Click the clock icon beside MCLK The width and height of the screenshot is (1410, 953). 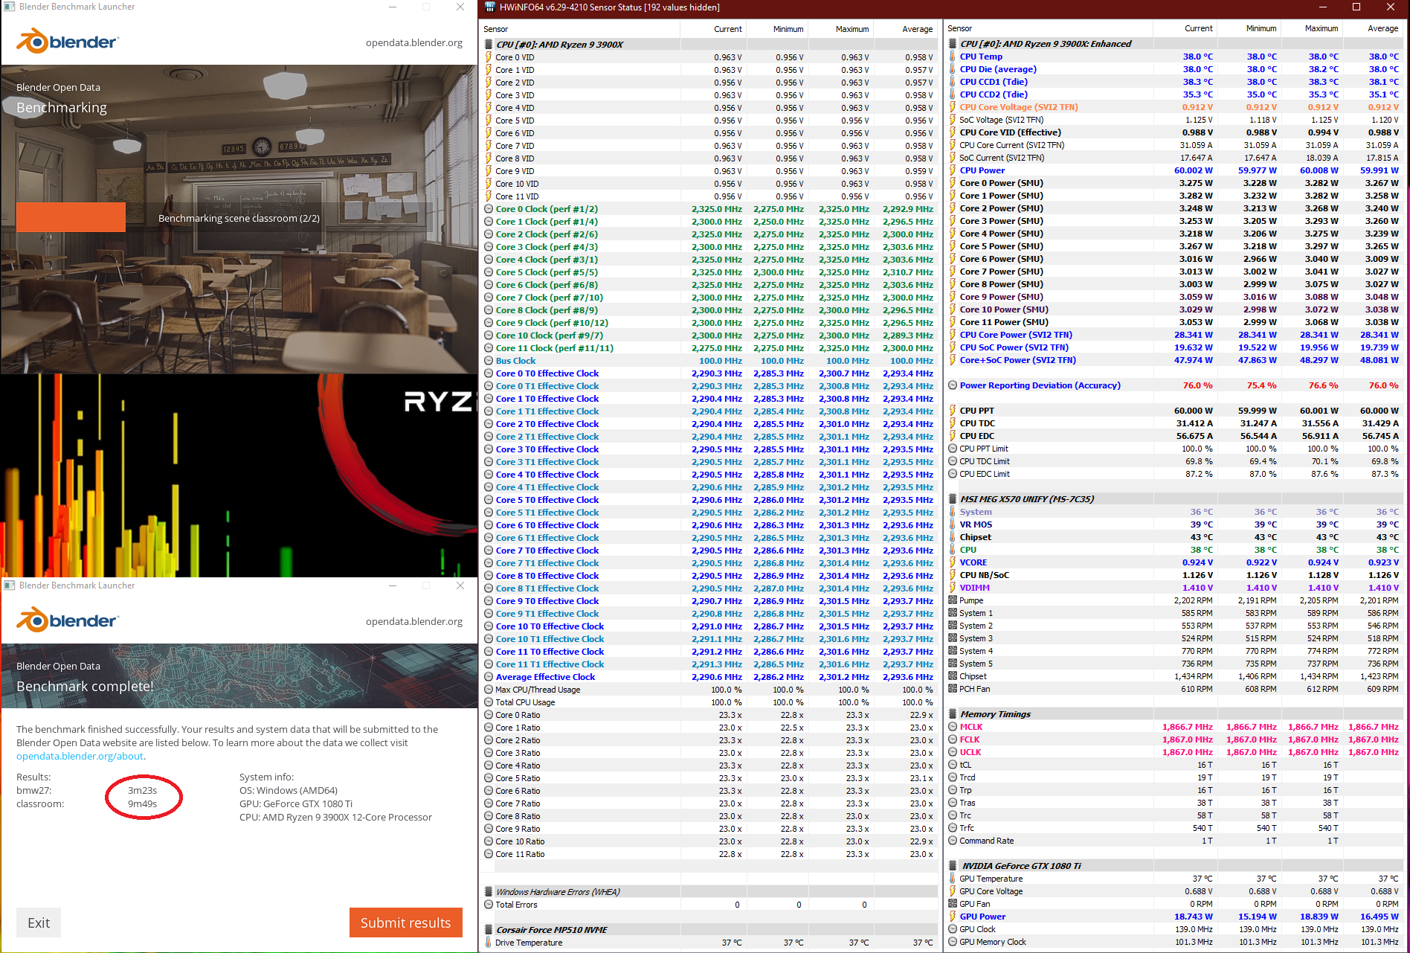(953, 727)
